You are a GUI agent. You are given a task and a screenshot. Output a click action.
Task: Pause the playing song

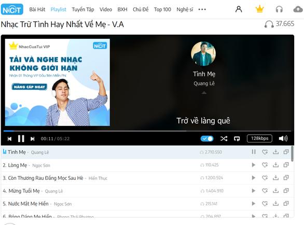pyautogui.click(x=21, y=139)
